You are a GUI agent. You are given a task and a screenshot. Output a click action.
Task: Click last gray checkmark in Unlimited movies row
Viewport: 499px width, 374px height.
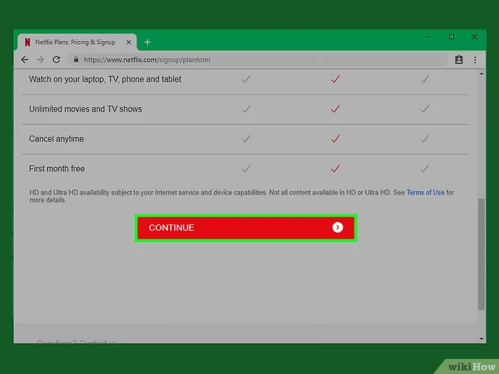pyautogui.click(x=424, y=109)
